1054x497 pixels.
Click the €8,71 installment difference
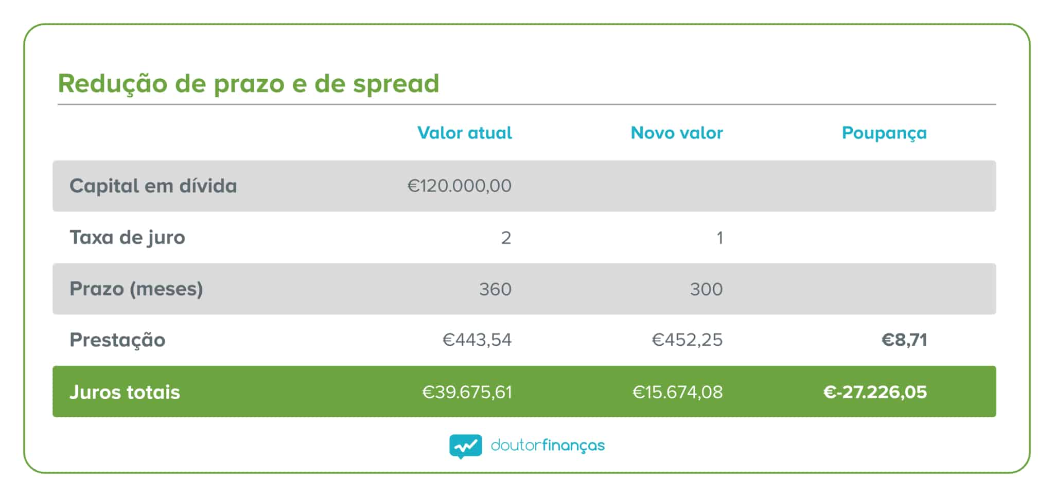(904, 340)
